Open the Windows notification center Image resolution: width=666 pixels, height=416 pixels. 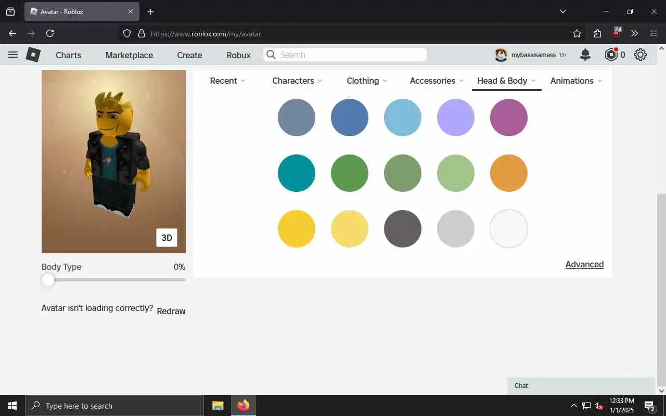pos(649,406)
